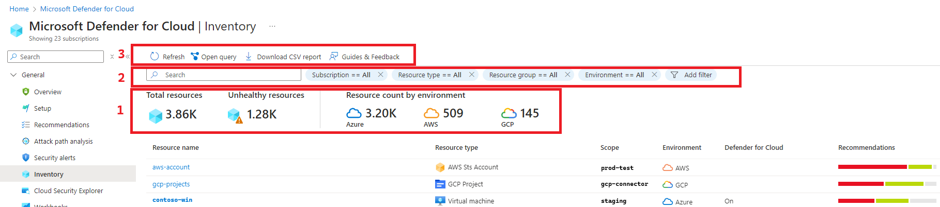
Task: Remove the Resource type == All filter
Action: pyautogui.click(x=472, y=75)
